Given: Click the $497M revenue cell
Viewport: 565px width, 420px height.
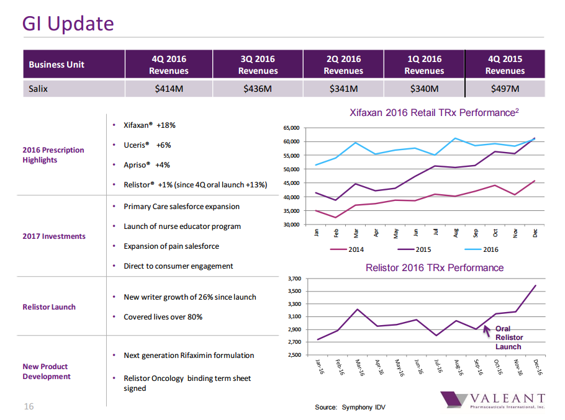Looking at the screenshot, I should pyautogui.click(x=505, y=89).
